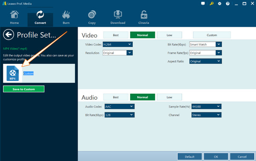Click the MP4 Video(*.mp4) label
Image resolution: width=256 pixels, height=161 pixels.
pos(15,49)
